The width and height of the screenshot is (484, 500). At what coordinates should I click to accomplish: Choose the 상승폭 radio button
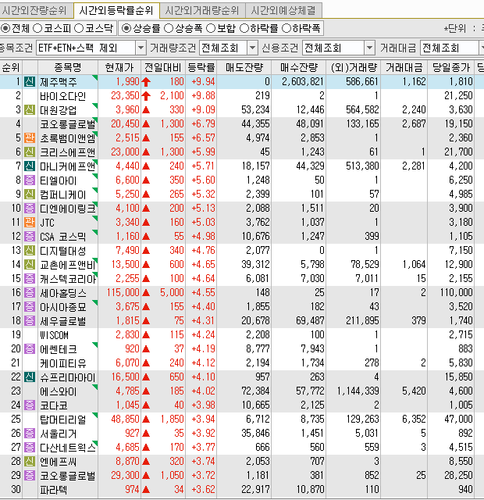coord(169,28)
